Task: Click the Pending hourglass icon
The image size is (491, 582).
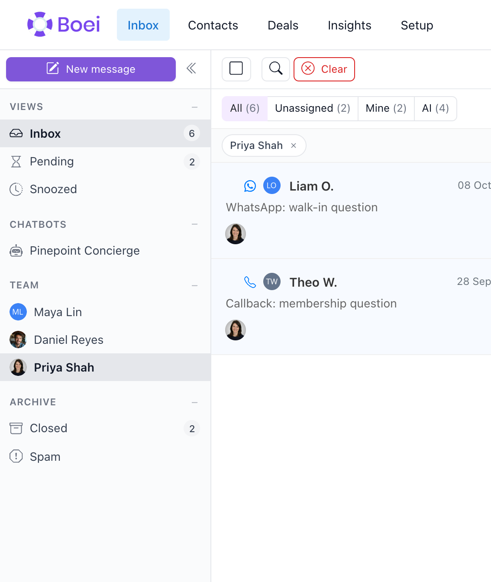Action: [x=16, y=162]
